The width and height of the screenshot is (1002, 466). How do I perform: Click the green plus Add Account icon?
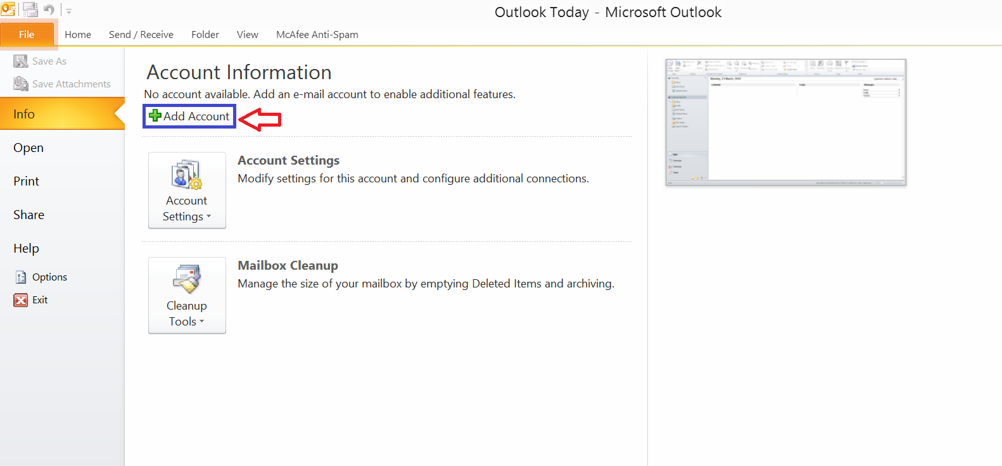[155, 115]
